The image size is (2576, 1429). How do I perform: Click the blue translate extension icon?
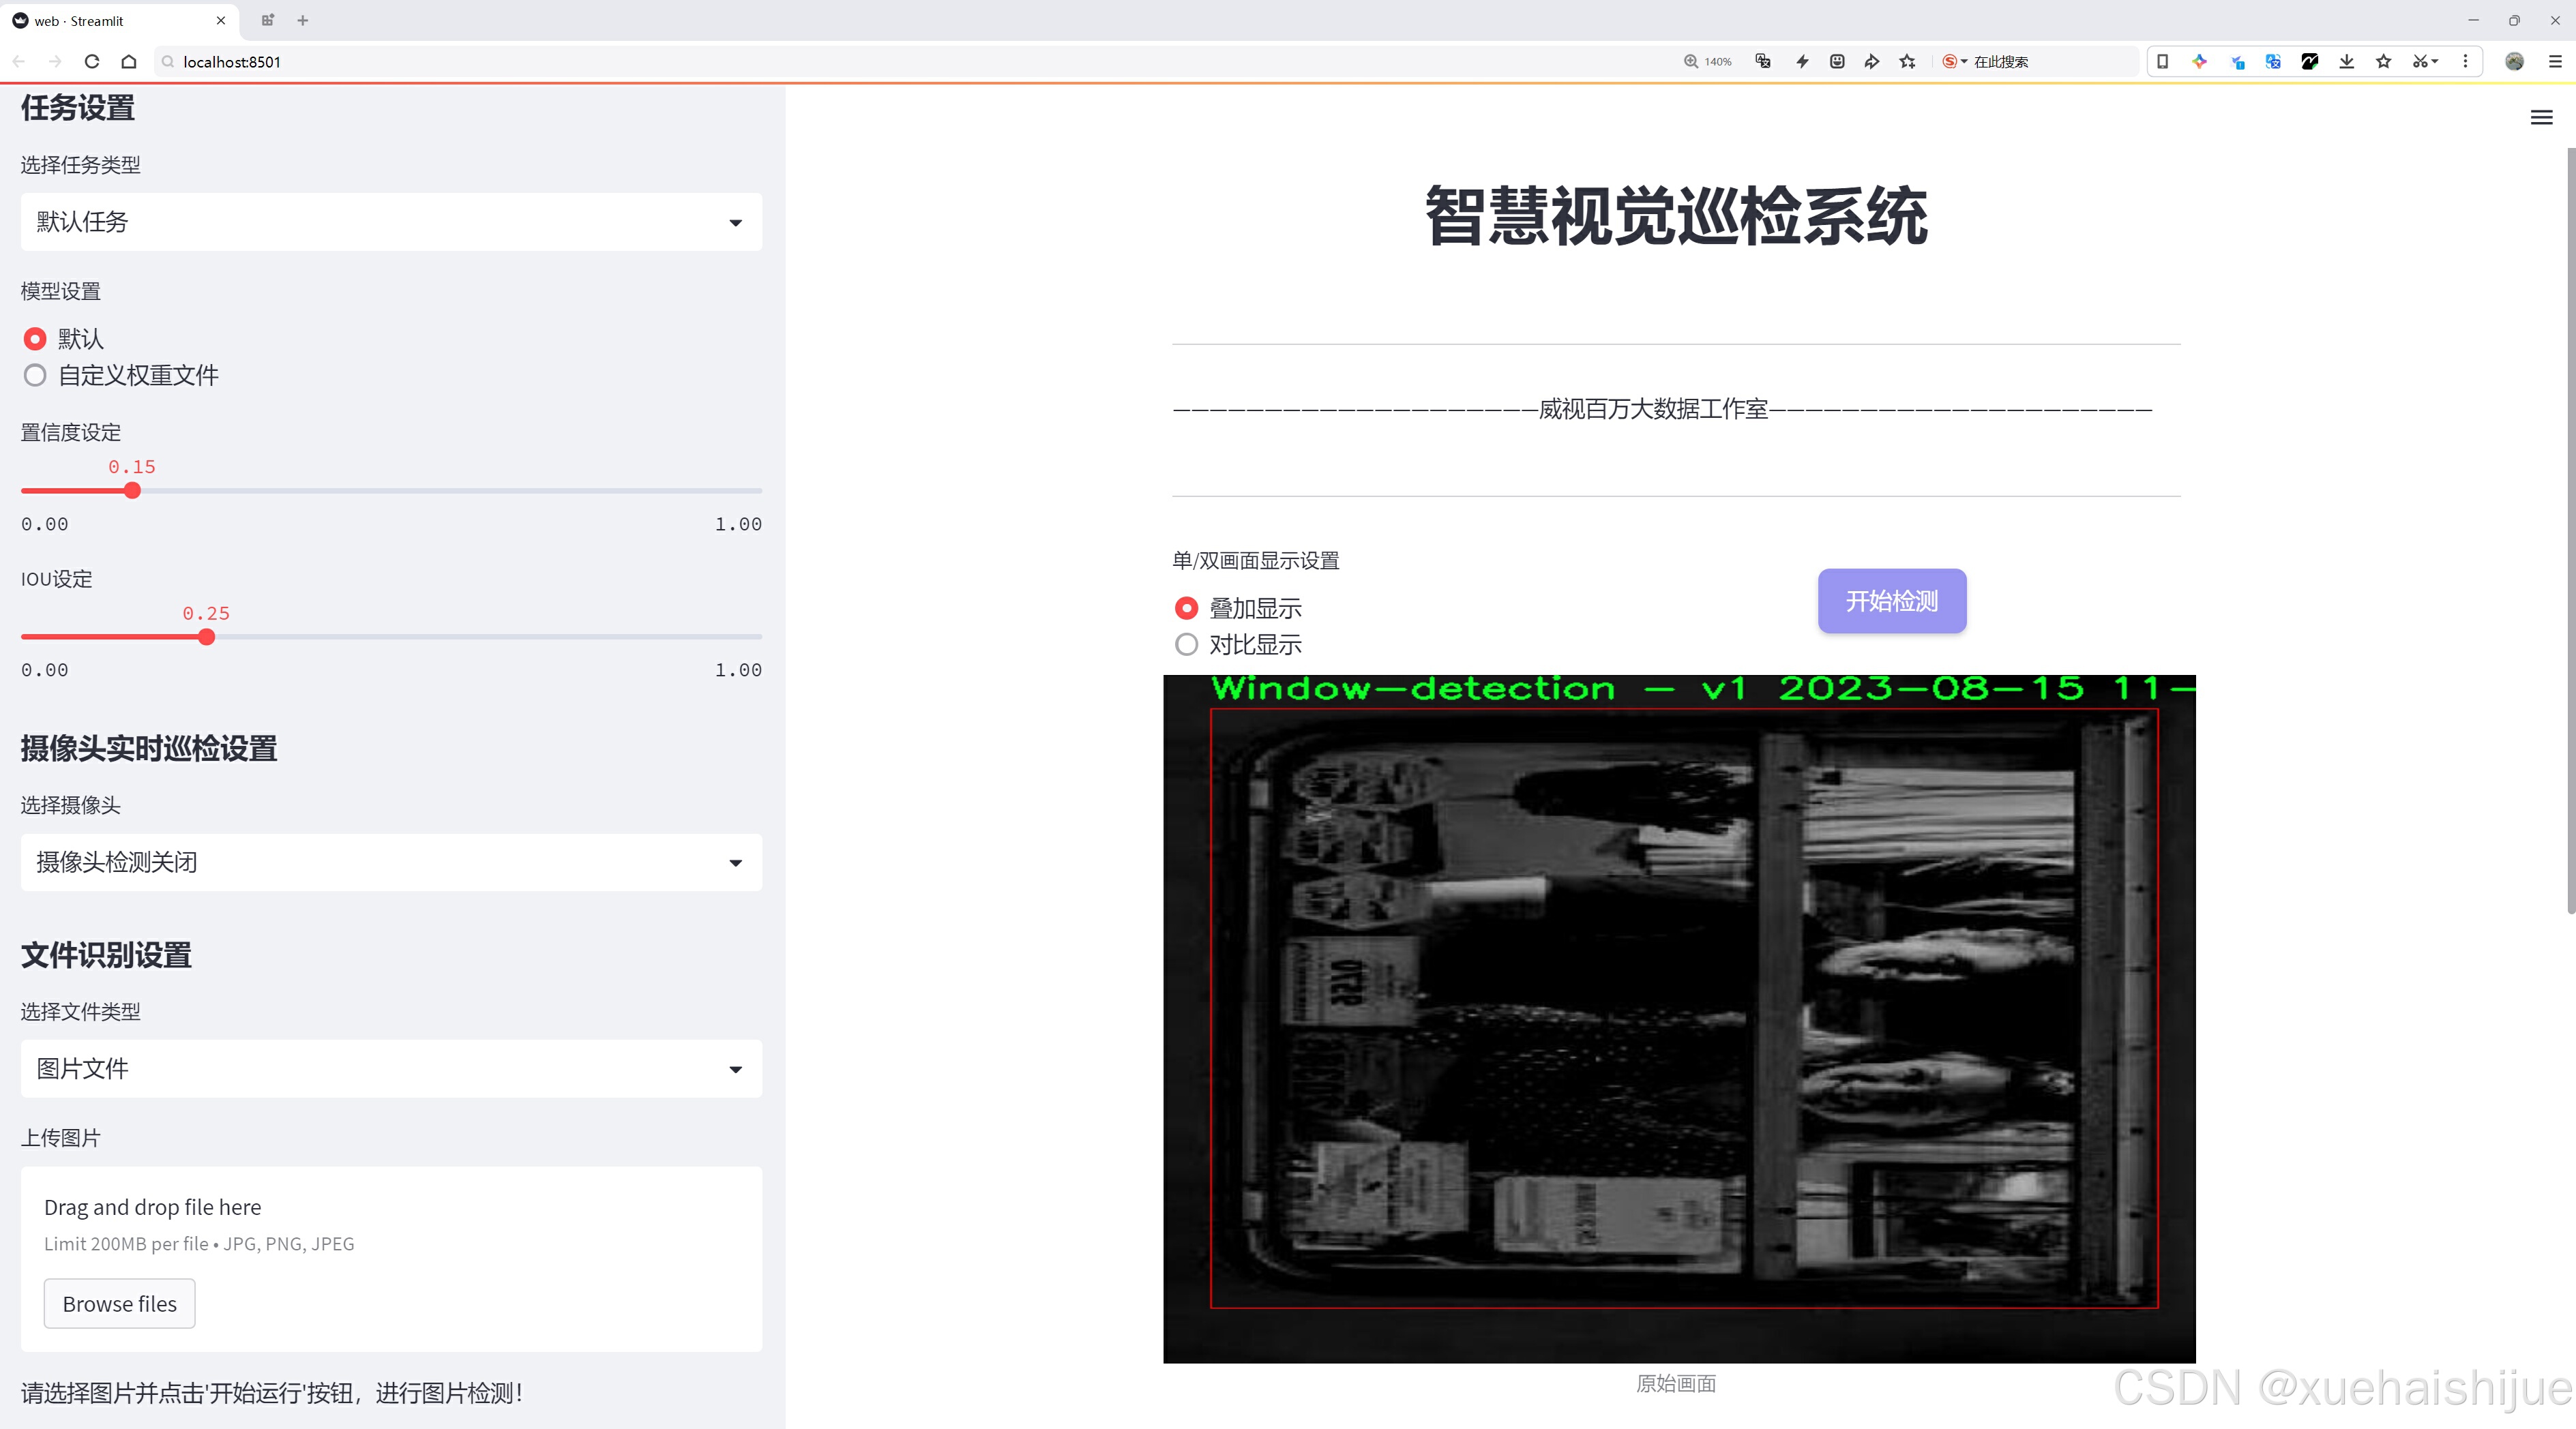coord(2273,62)
